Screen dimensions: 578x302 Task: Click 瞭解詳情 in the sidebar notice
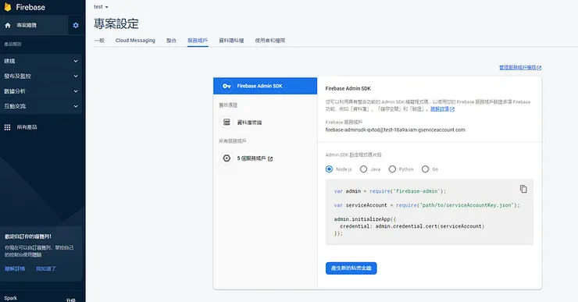click(15, 269)
